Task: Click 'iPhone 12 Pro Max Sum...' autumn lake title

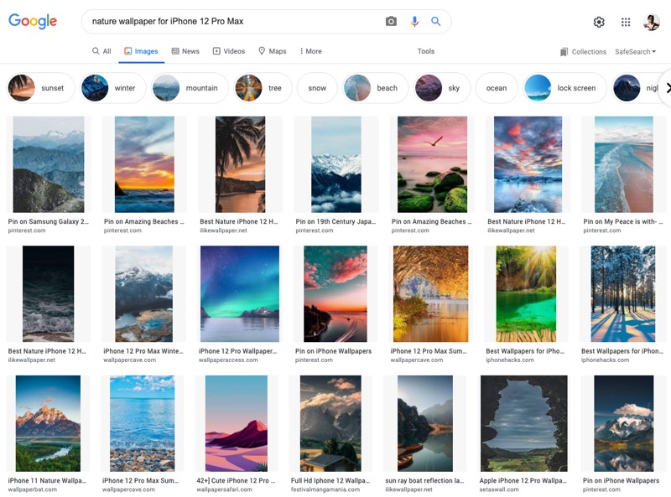Action: (429, 351)
